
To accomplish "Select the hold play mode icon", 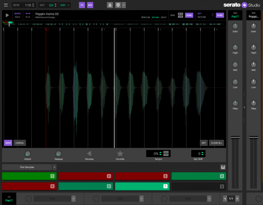I will pos(28,14).
